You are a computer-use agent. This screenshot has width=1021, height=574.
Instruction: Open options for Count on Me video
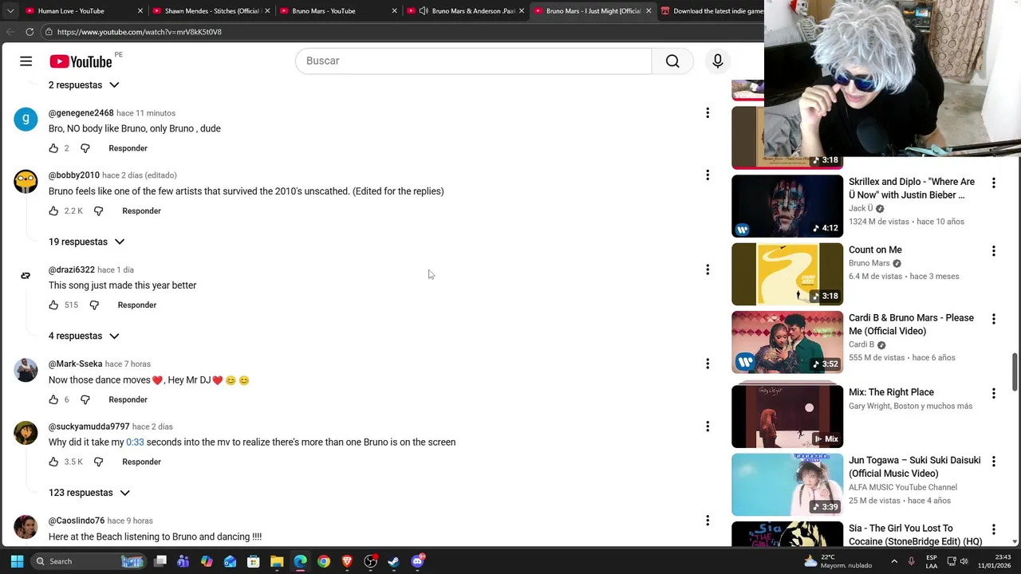pyautogui.click(x=993, y=251)
